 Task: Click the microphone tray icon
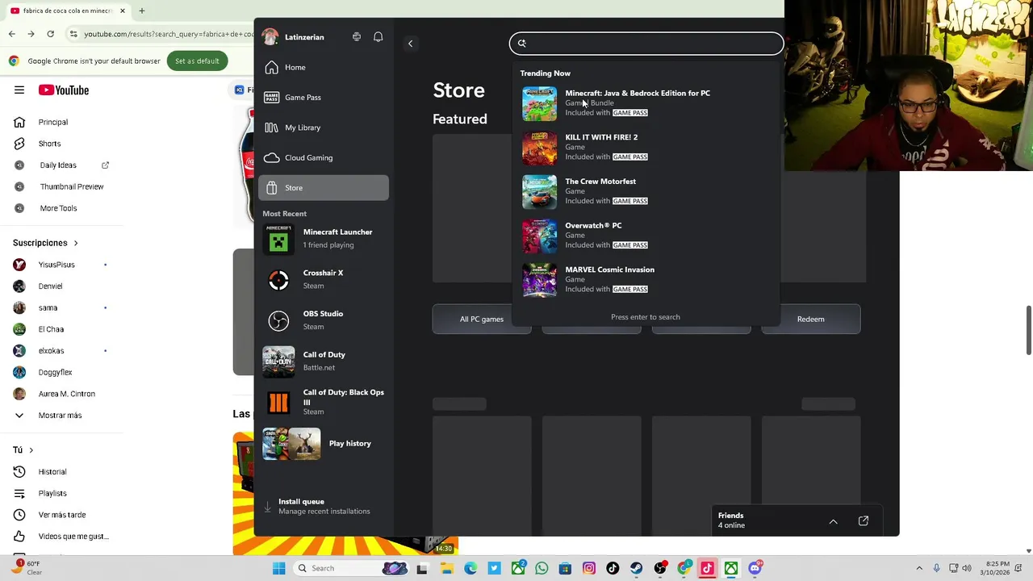pyautogui.click(x=937, y=569)
